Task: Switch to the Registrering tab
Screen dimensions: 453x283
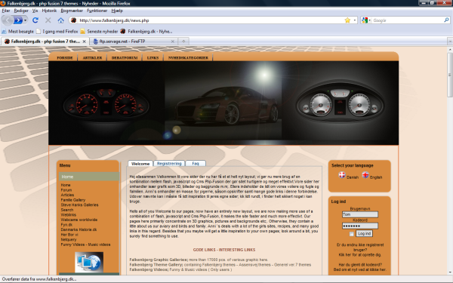Action: [x=169, y=164]
